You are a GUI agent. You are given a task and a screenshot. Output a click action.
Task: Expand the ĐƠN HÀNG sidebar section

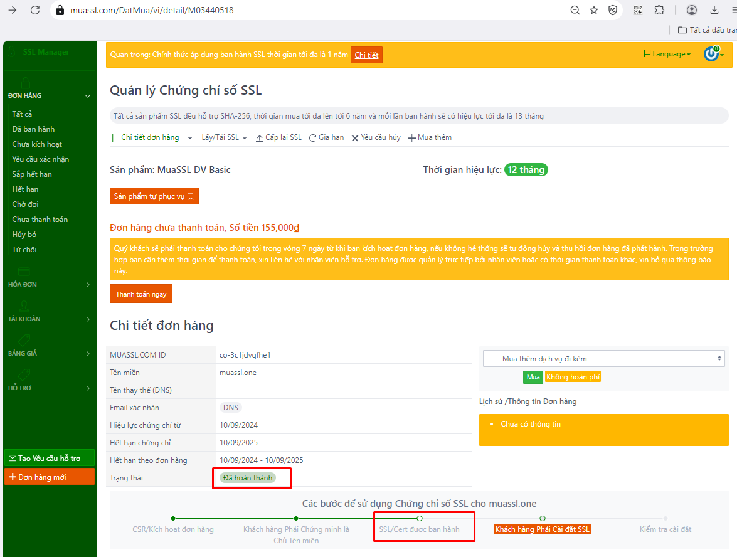[x=49, y=96]
